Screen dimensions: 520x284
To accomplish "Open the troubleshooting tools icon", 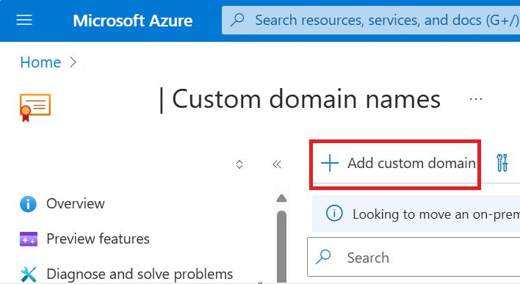I will [x=502, y=163].
